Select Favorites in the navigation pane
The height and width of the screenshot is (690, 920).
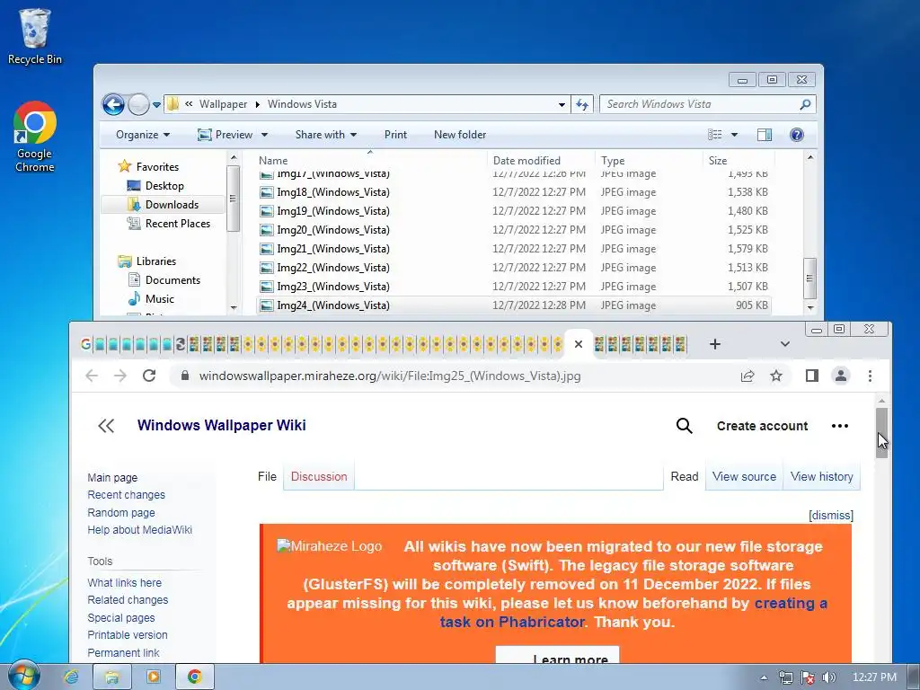tap(157, 167)
